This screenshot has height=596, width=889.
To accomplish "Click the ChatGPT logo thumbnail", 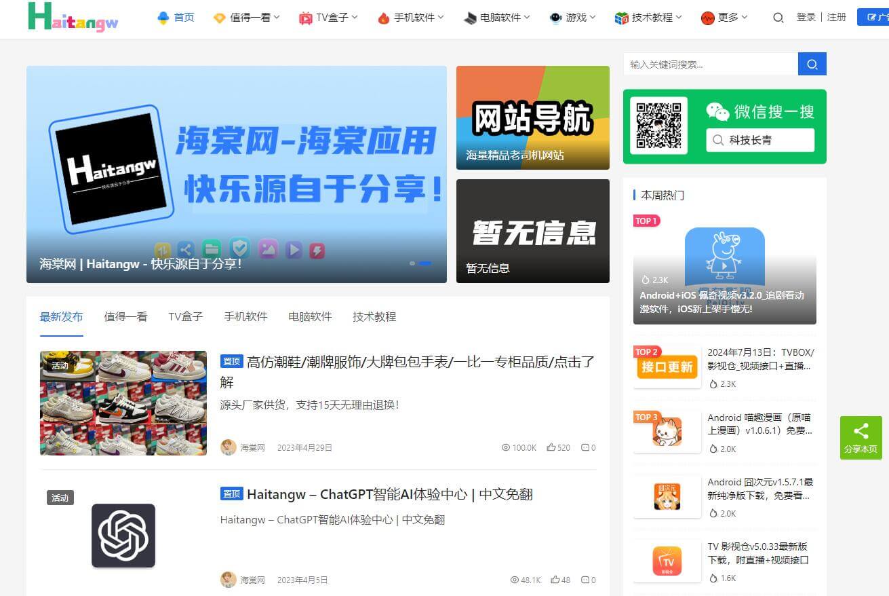I will coord(123,536).
